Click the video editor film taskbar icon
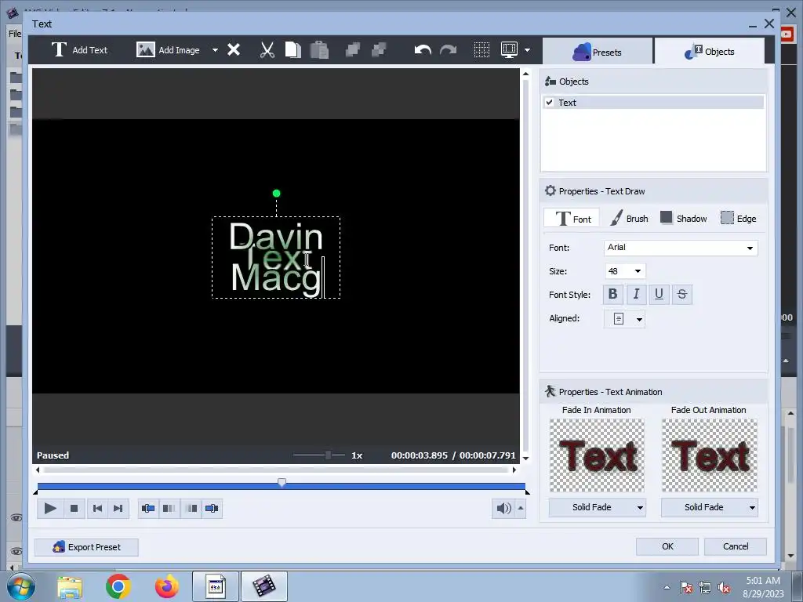 pos(263,586)
